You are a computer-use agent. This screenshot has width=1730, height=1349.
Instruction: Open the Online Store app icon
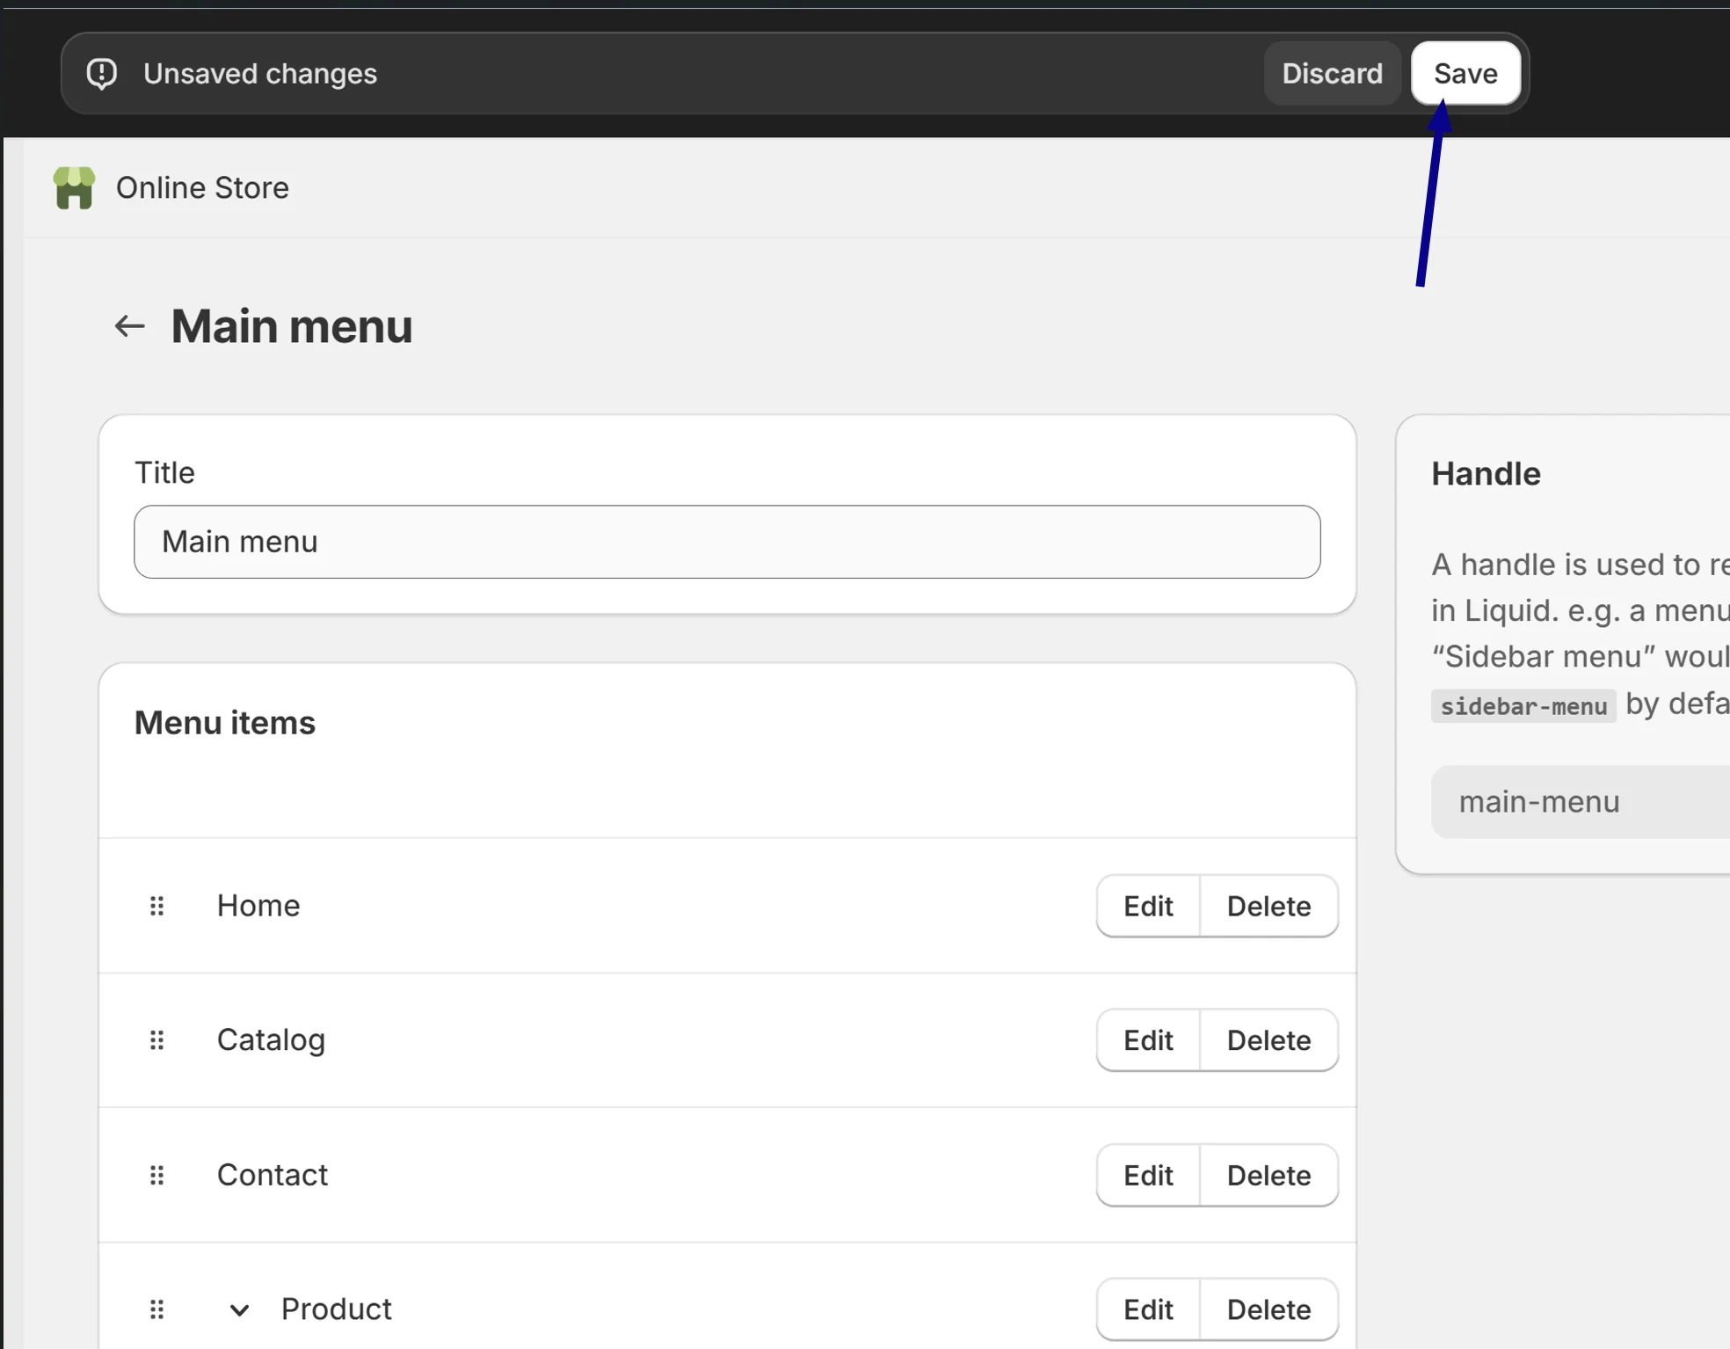pos(74,187)
